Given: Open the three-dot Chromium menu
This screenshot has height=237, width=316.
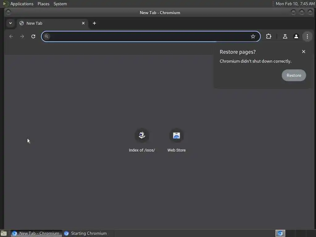Looking at the screenshot, I should click(307, 36).
